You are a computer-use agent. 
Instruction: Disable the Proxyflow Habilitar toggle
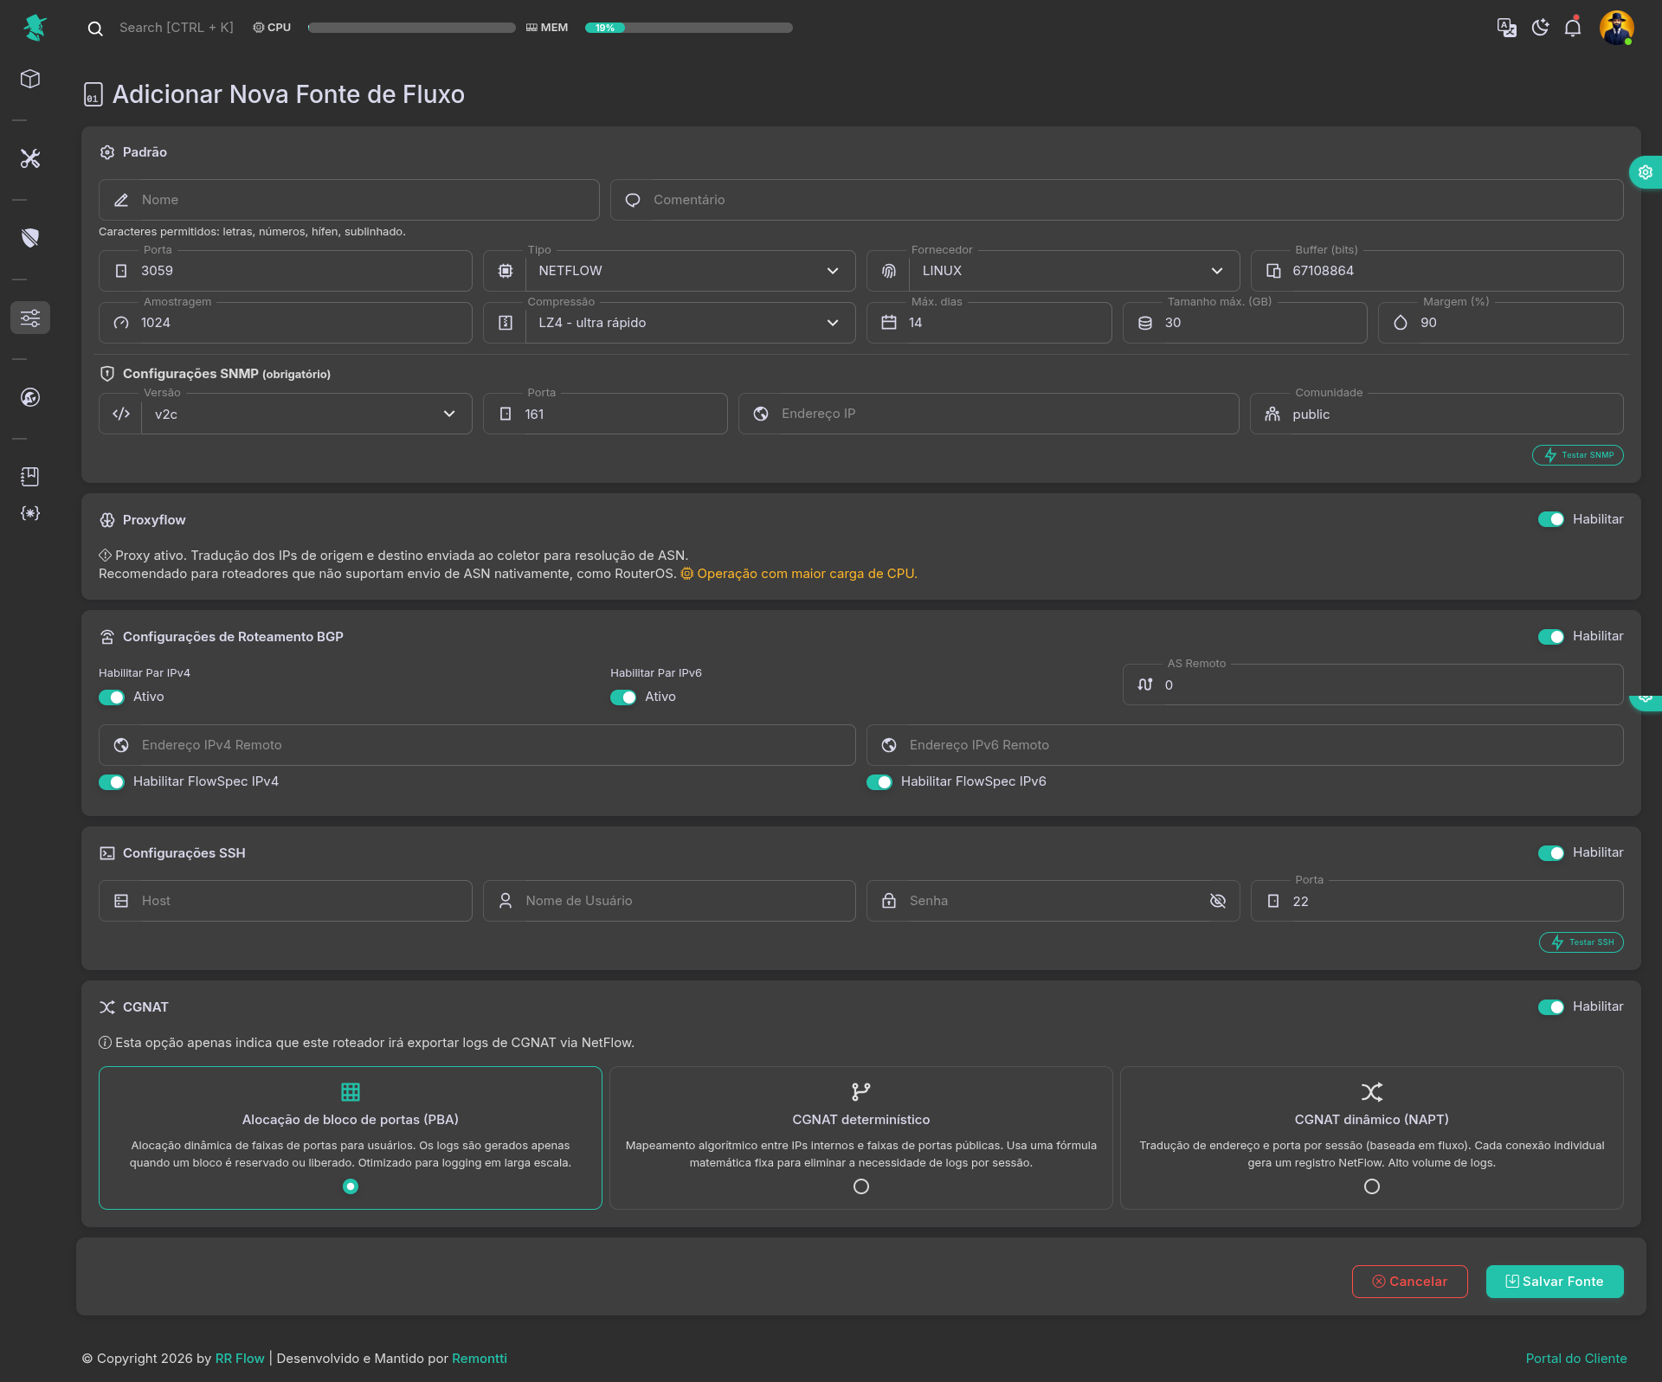point(1550,519)
